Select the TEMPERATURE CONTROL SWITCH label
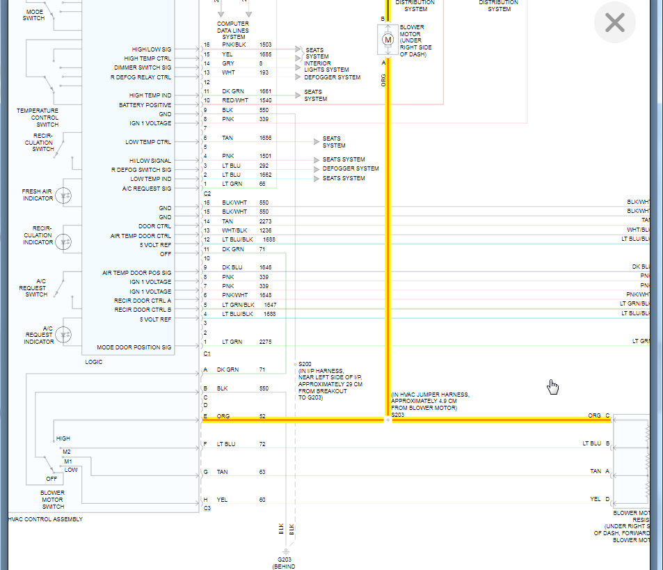 click(x=38, y=118)
